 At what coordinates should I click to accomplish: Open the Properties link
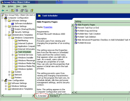point(48,27)
